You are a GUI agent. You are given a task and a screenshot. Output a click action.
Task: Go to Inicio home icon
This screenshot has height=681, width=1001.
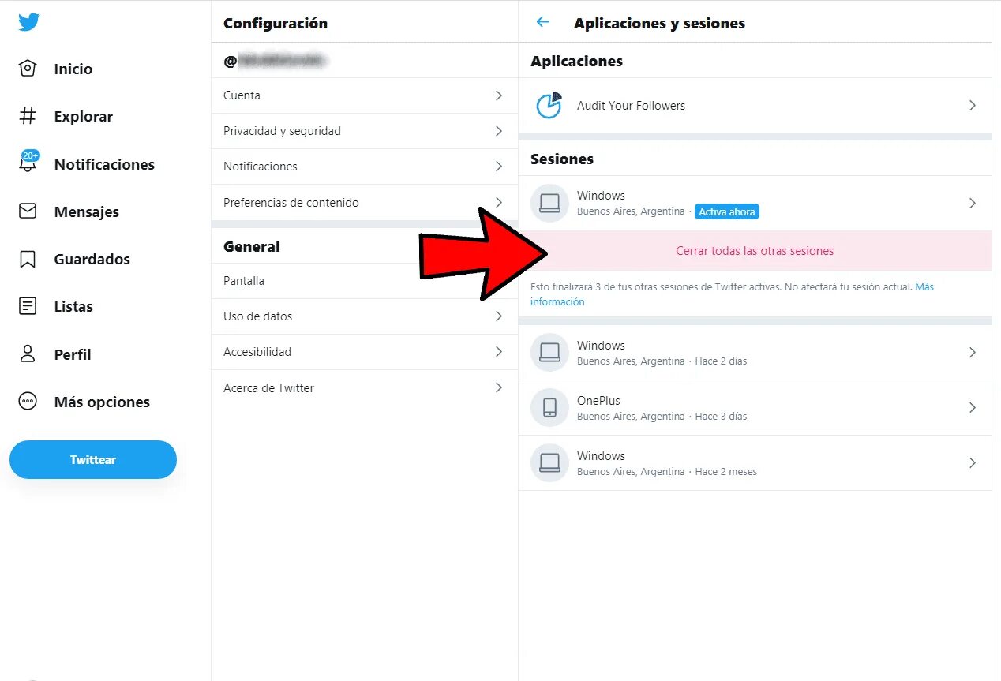pos(28,69)
